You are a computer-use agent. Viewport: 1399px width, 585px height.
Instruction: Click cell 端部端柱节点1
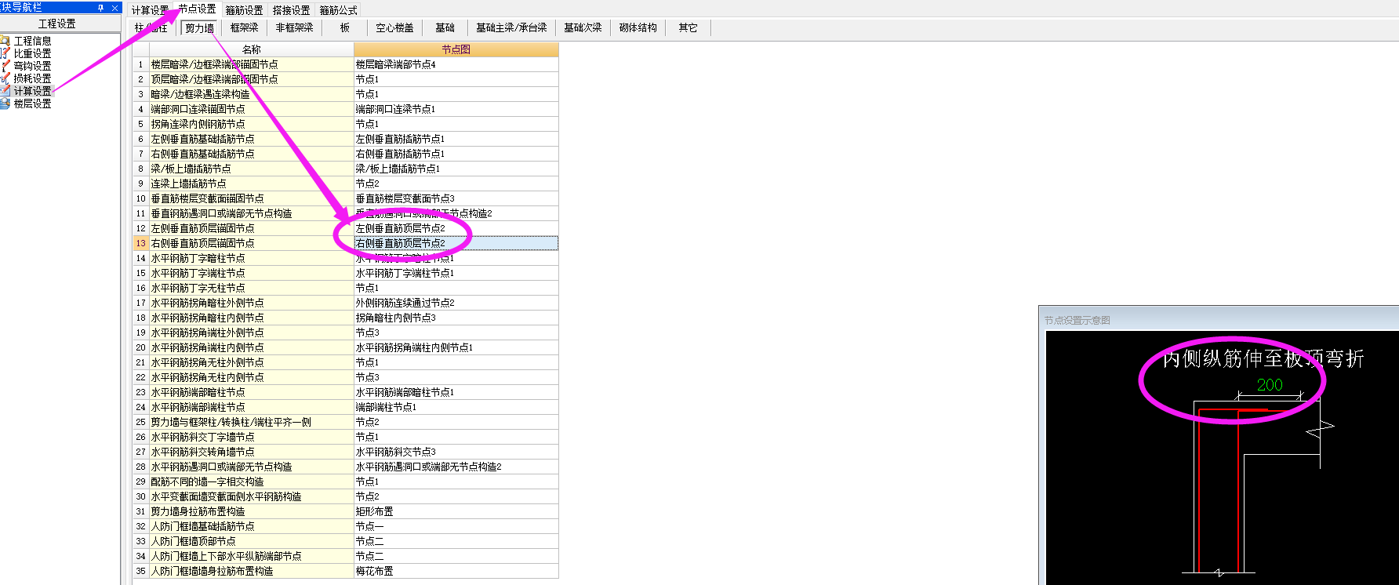(456, 407)
